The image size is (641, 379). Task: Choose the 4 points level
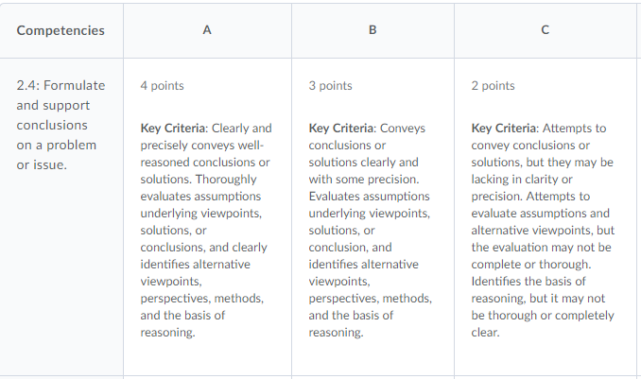[162, 86]
